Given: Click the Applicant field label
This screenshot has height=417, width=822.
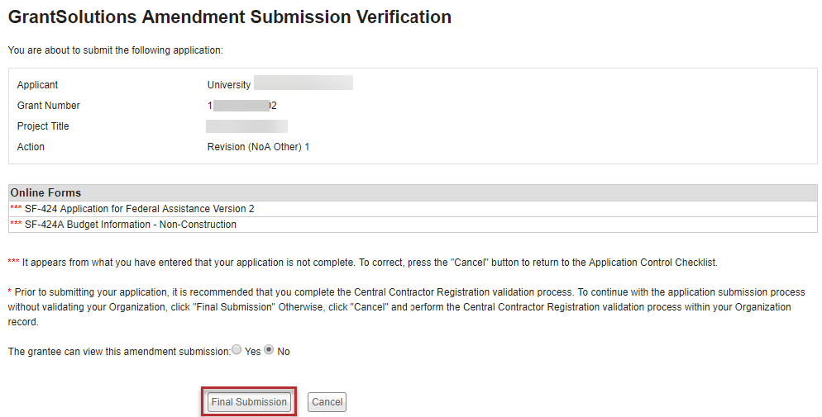Looking at the screenshot, I should click(x=37, y=85).
